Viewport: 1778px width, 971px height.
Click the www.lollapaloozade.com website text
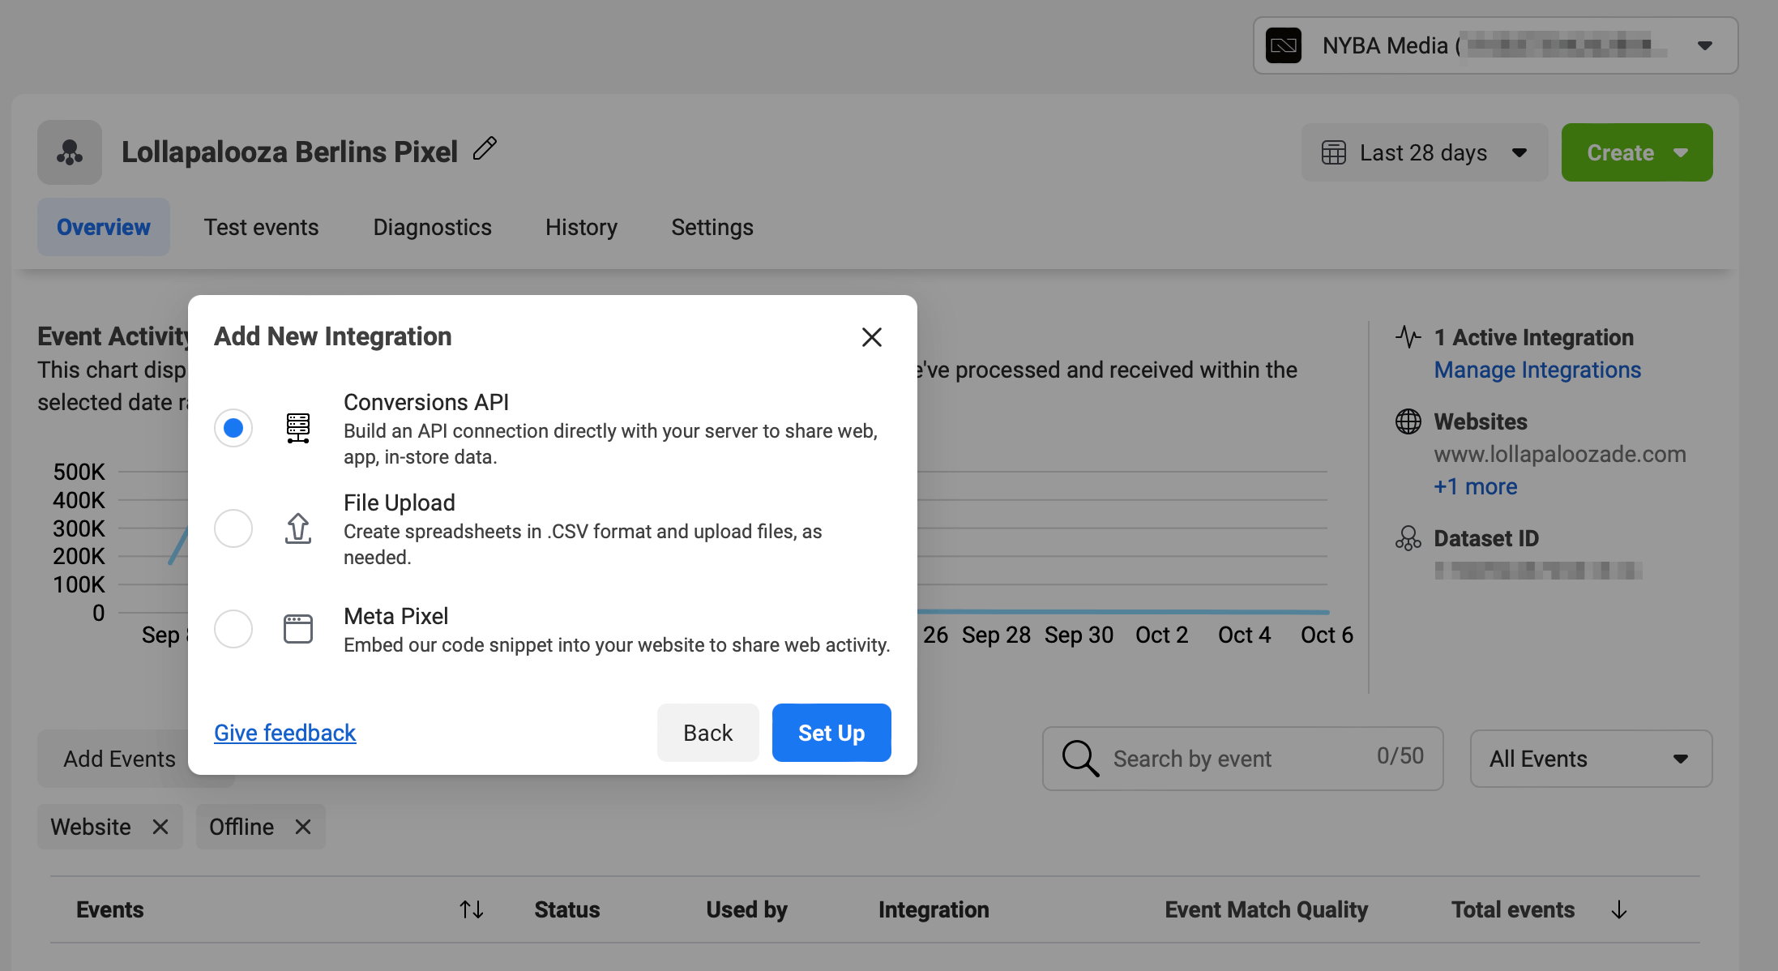(1560, 454)
